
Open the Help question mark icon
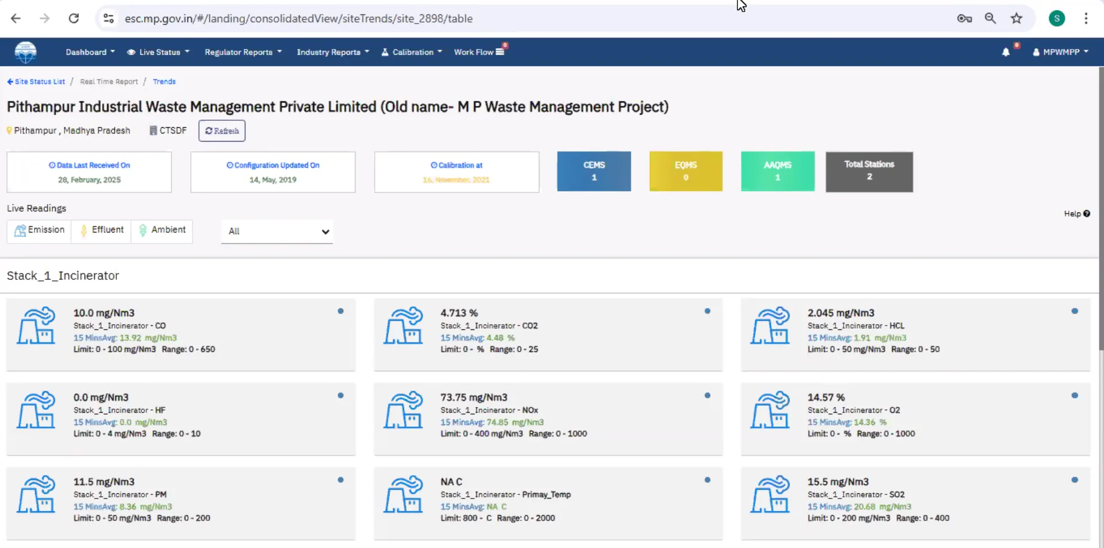click(1086, 214)
